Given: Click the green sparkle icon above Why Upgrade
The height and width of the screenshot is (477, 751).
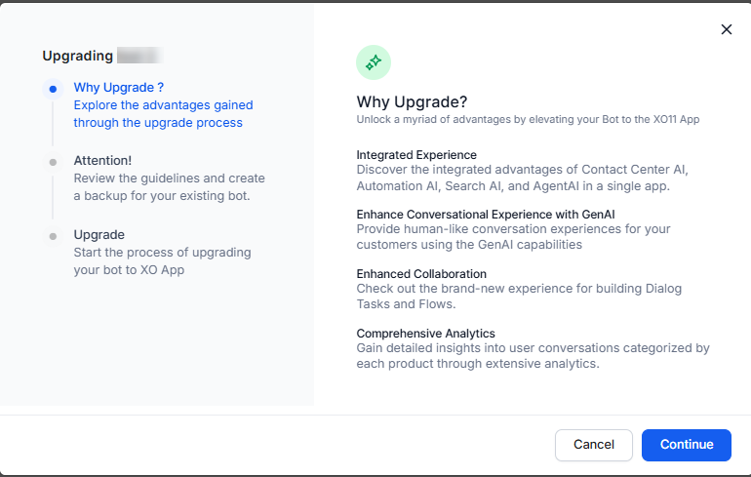Looking at the screenshot, I should 373,62.
